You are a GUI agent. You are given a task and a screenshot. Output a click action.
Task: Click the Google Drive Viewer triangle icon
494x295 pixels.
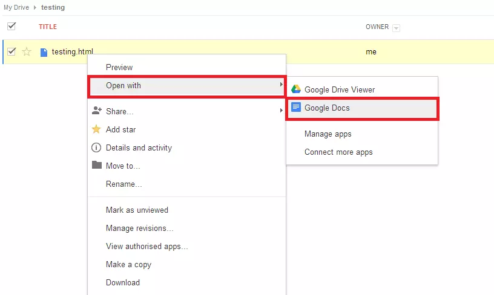(x=296, y=89)
